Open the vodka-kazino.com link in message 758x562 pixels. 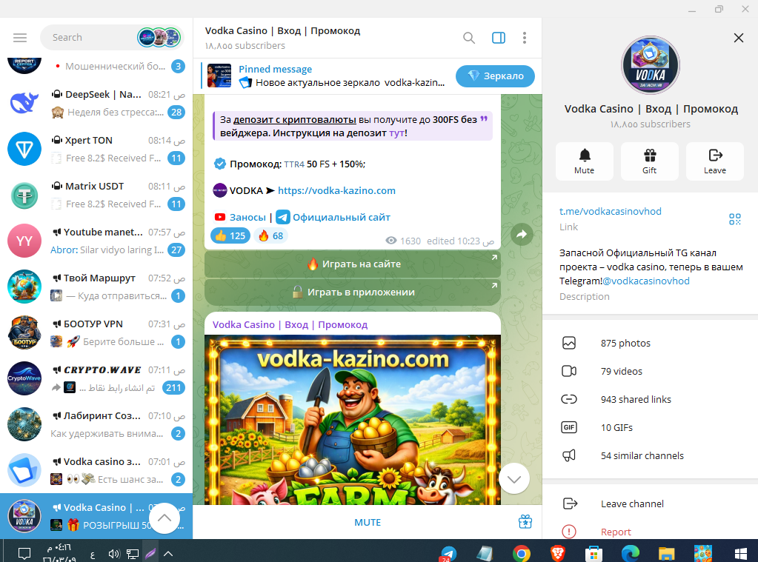[336, 190]
